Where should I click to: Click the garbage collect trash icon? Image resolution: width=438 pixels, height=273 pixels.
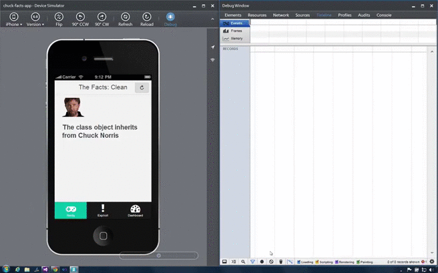coord(280,262)
